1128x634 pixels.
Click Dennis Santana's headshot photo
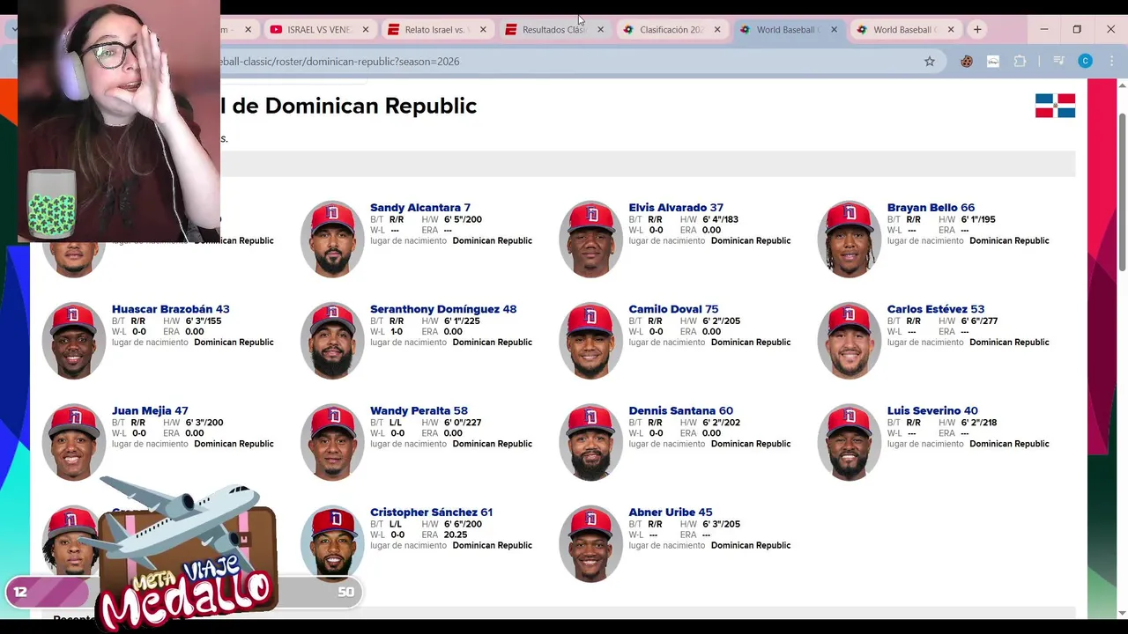pyautogui.click(x=591, y=442)
